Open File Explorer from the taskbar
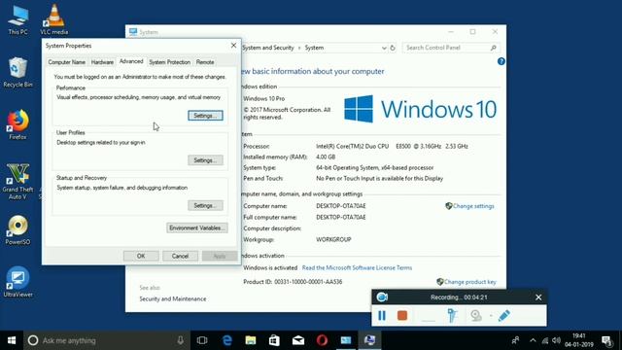The height and width of the screenshot is (350, 622). coord(251,340)
